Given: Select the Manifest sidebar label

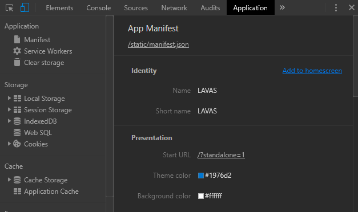Looking at the screenshot, I should [x=37, y=40].
